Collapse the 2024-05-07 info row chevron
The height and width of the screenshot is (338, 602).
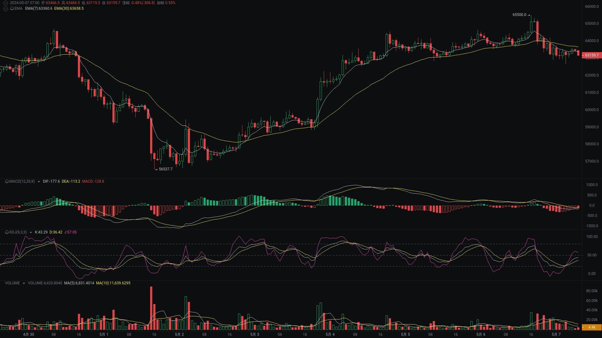click(x=5, y=3)
